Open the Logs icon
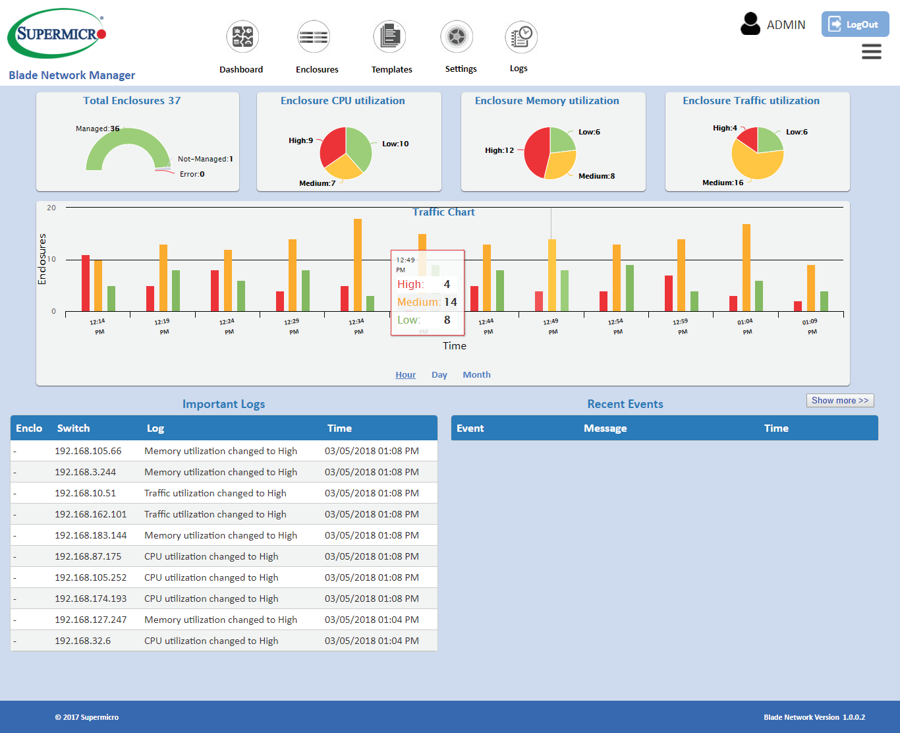 (x=521, y=37)
